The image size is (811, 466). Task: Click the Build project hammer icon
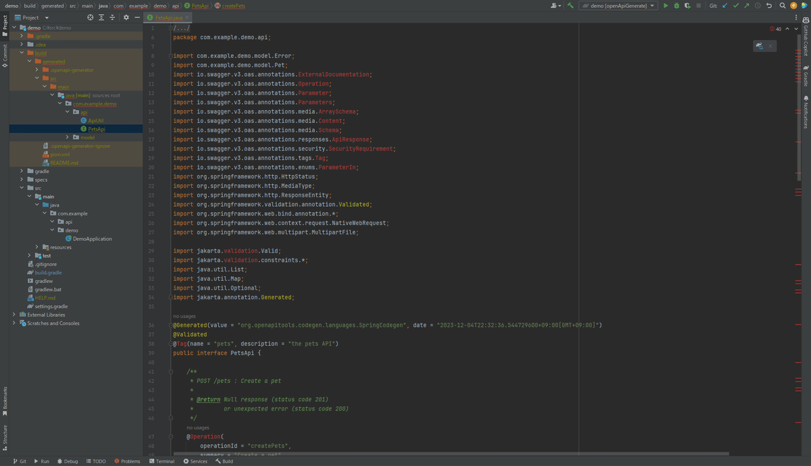point(570,5)
